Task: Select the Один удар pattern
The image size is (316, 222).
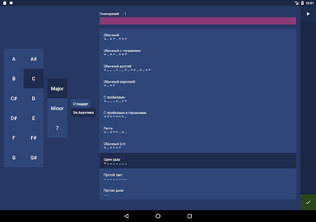Action: (197, 161)
